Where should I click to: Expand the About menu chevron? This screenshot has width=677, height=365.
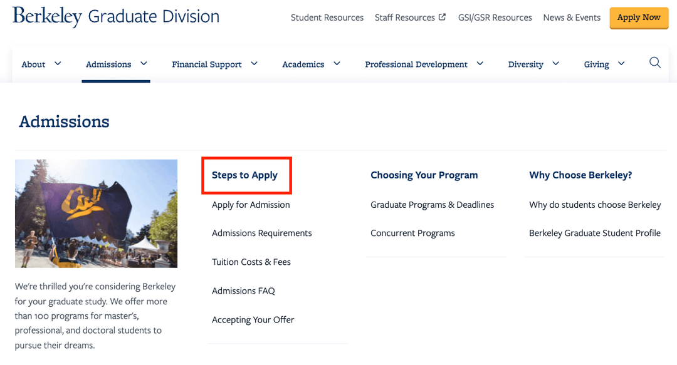(58, 64)
